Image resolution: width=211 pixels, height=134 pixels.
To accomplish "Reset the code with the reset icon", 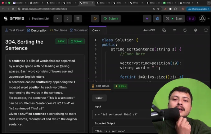I will pos(185,30).
